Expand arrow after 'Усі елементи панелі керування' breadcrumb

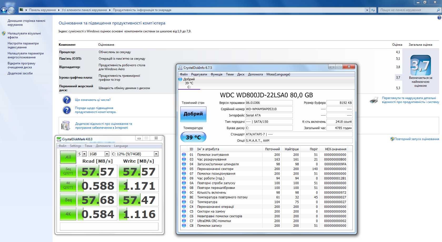click(x=110, y=10)
